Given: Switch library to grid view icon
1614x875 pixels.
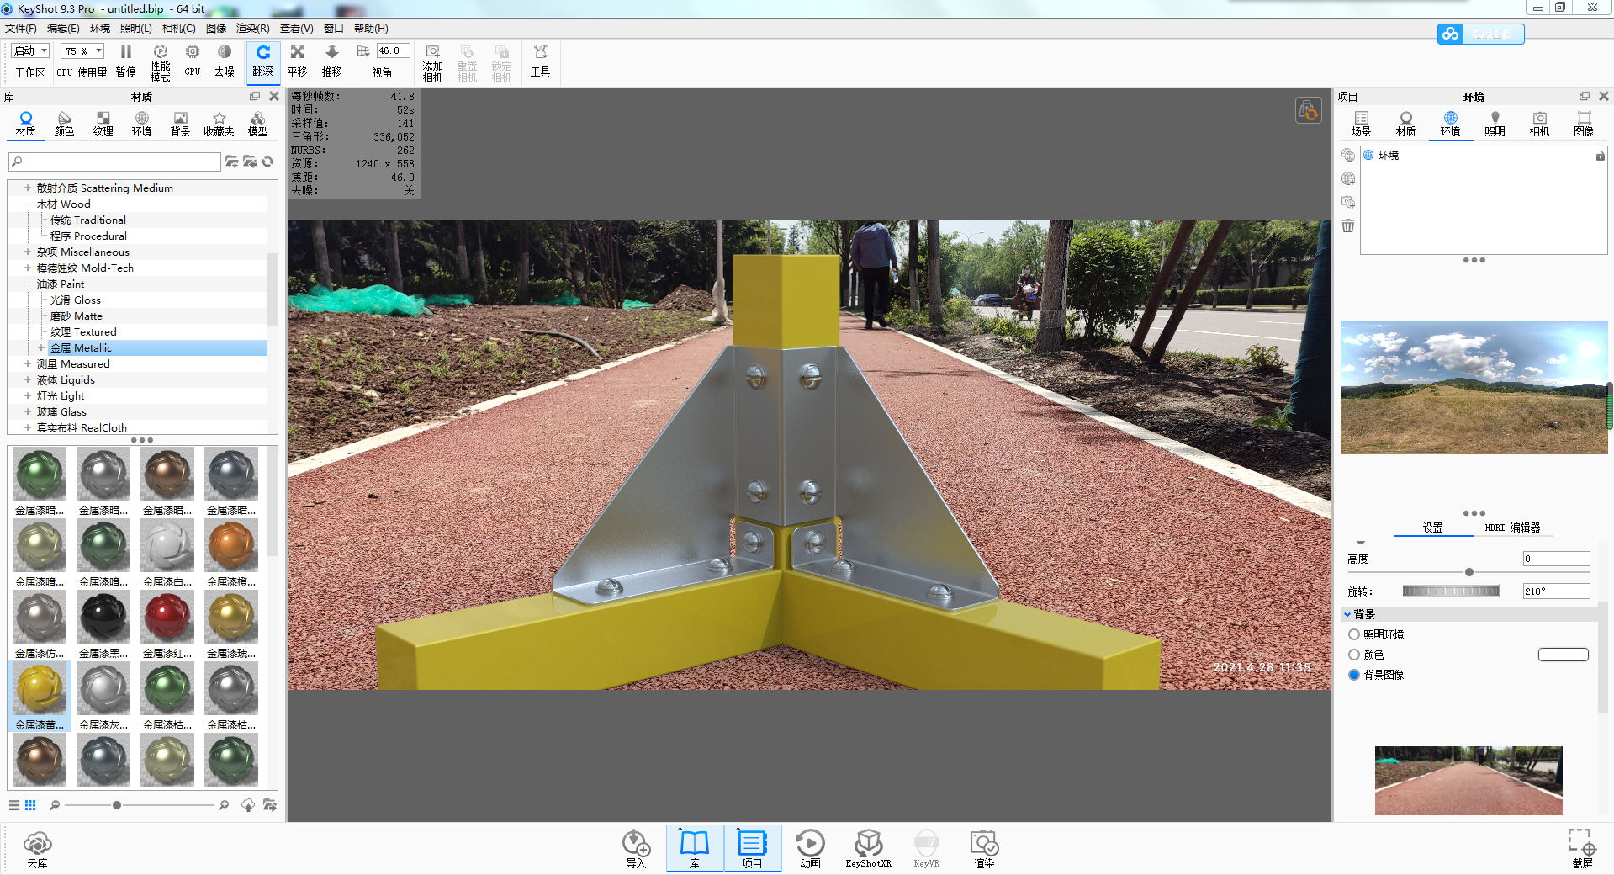Looking at the screenshot, I should [30, 805].
